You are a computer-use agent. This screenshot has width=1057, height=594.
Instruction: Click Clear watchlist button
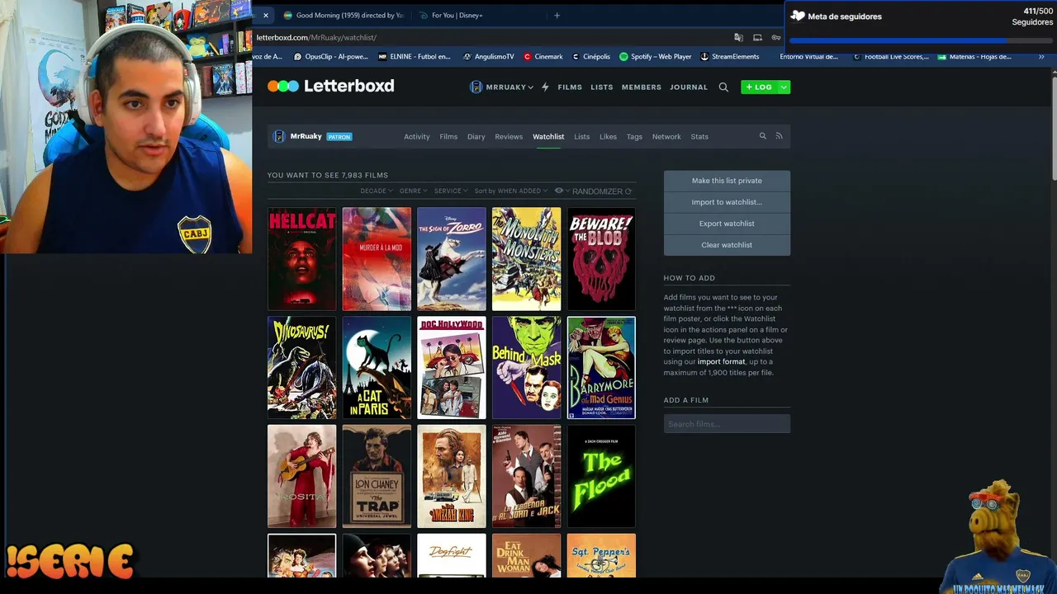[727, 245]
